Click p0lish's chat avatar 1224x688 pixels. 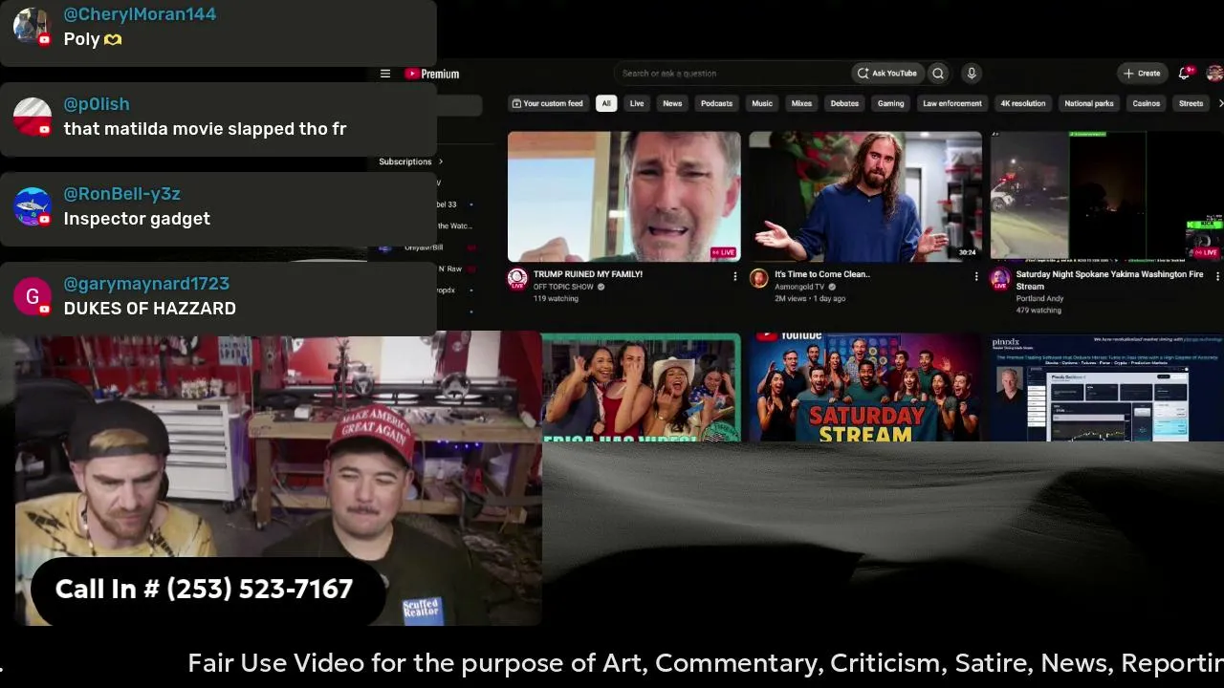point(32,116)
